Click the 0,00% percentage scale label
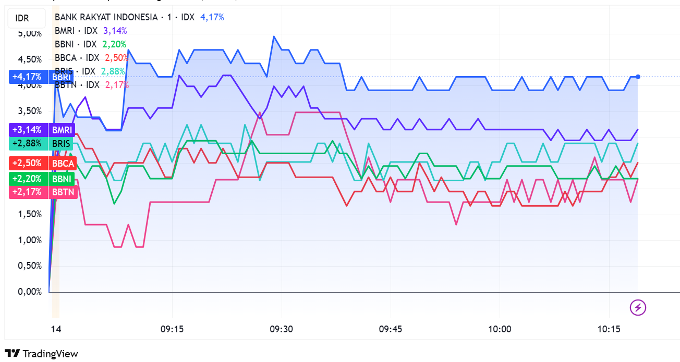Viewport: 680px width, 362px height. [x=30, y=292]
